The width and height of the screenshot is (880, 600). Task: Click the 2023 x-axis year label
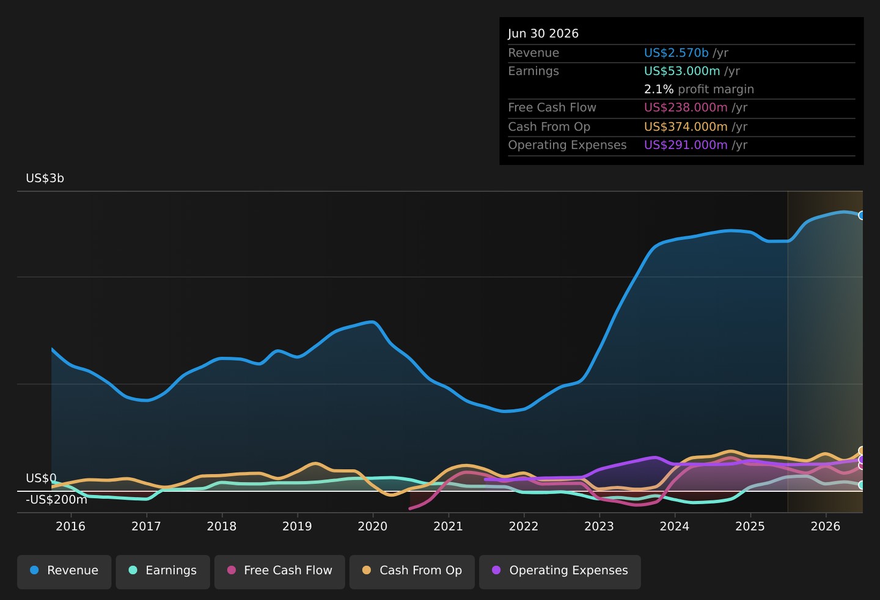(x=599, y=527)
